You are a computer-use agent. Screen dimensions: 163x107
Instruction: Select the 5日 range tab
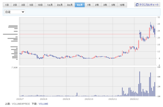point(32,5)
